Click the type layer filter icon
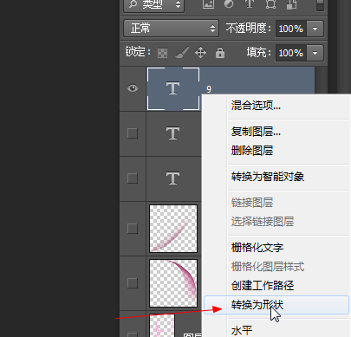351x337 pixels. click(250, 3)
